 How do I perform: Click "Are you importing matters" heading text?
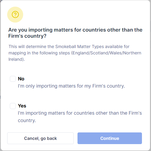tap(40, 30)
